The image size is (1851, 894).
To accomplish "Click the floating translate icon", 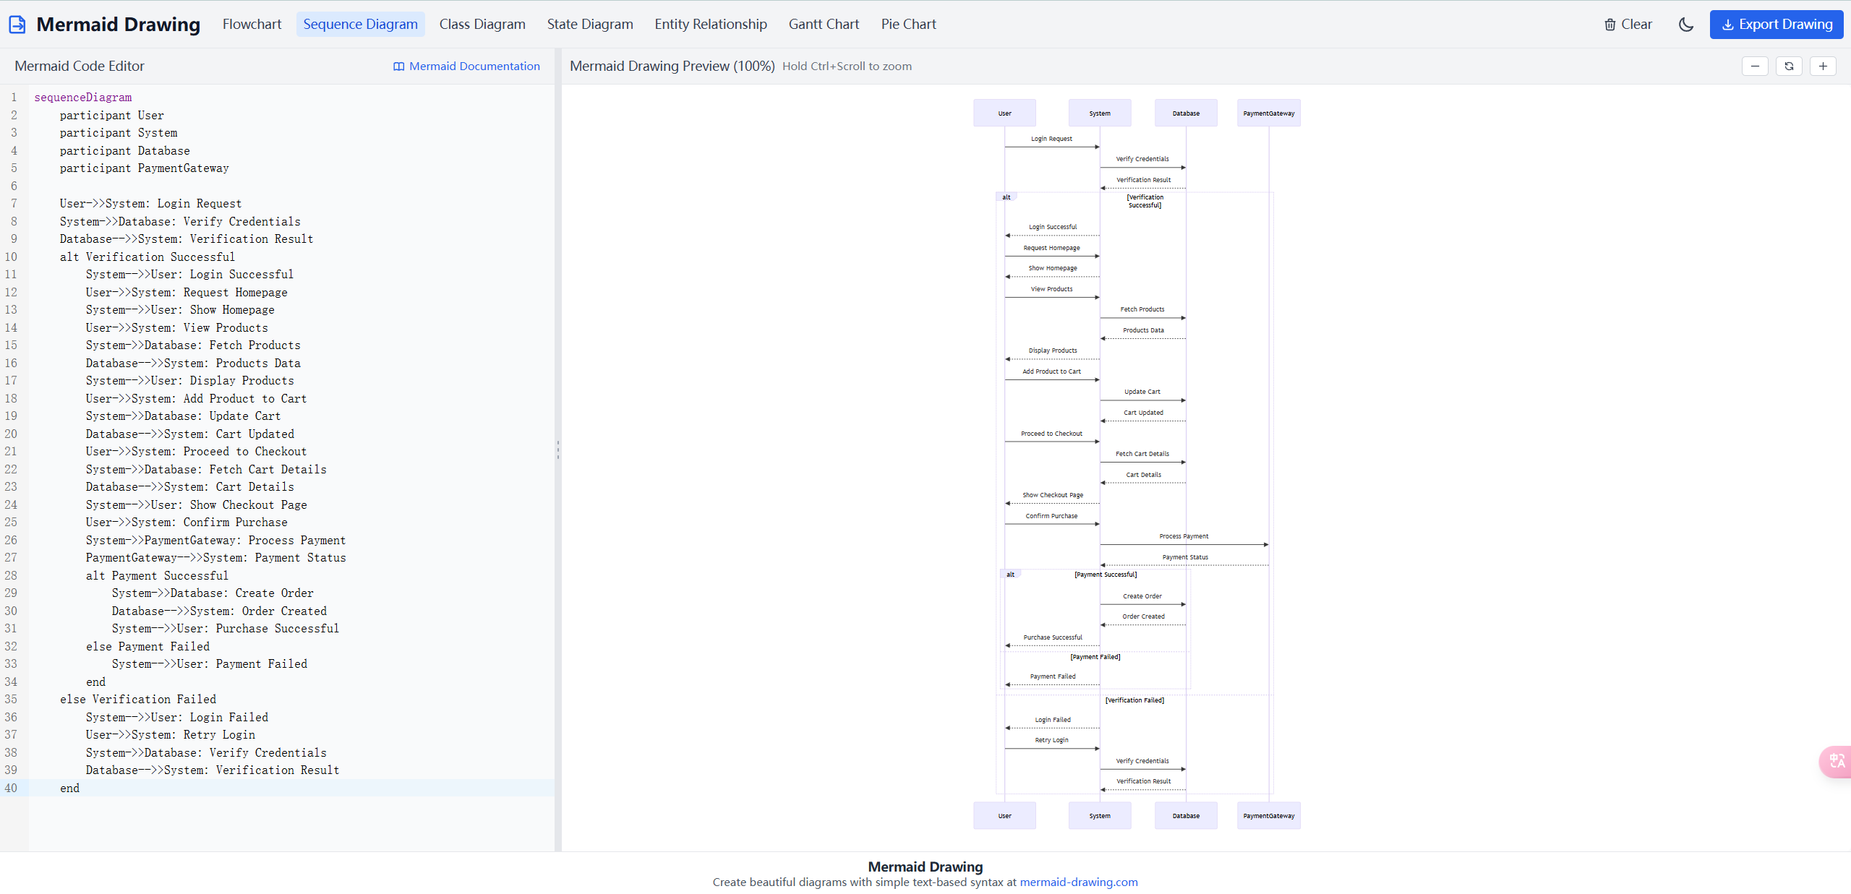I will pos(1837,762).
